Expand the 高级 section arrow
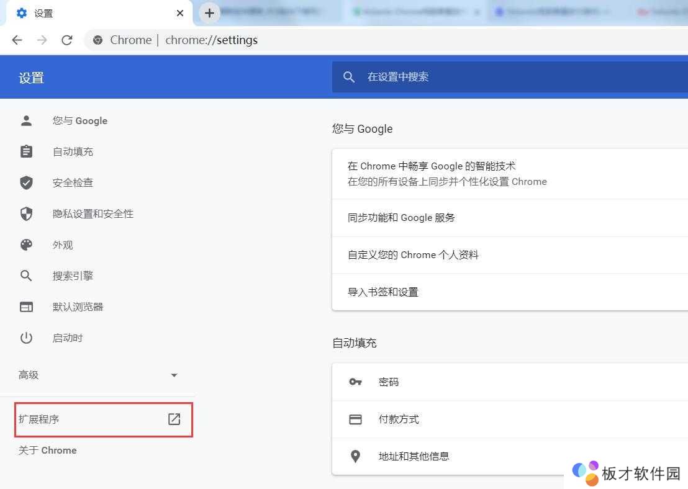This screenshot has width=688, height=489. coord(174,375)
